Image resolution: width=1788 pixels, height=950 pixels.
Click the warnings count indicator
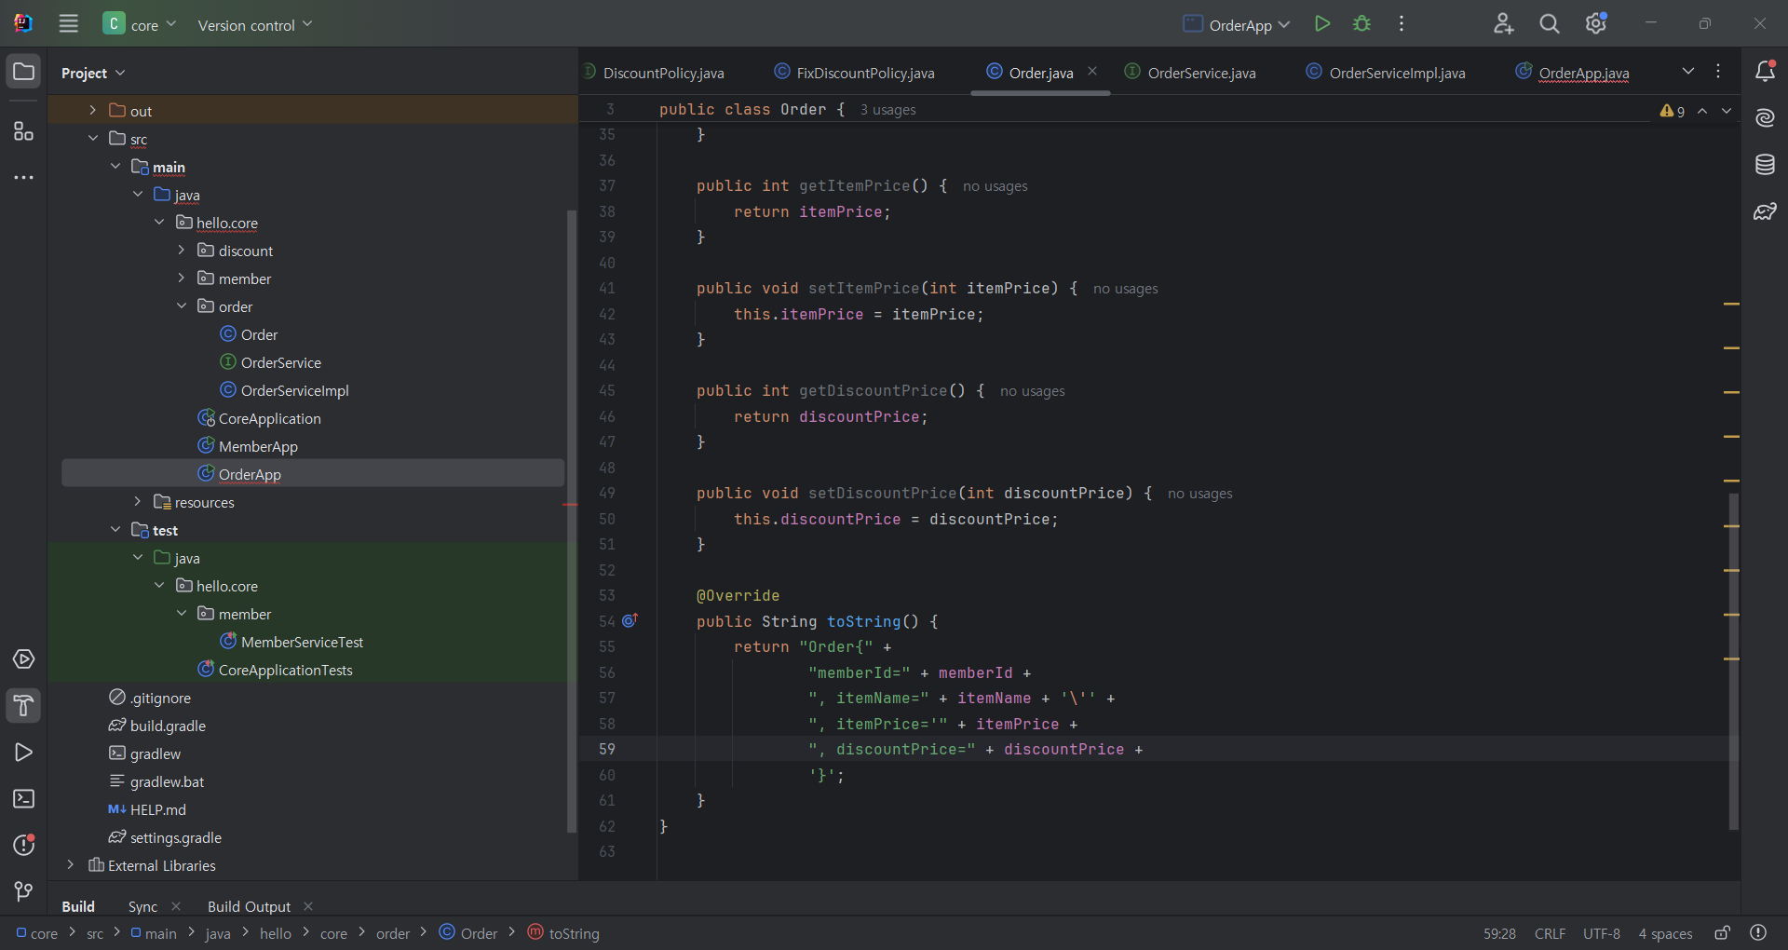[1673, 111]
